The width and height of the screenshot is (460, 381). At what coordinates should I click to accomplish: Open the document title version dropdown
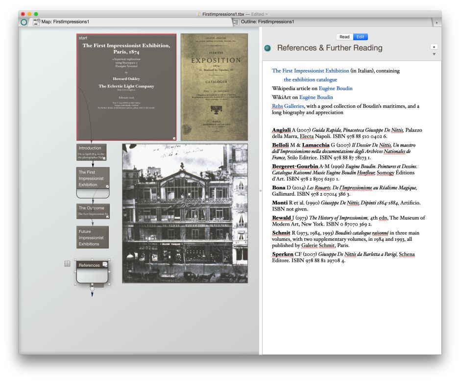coord(267,14)
